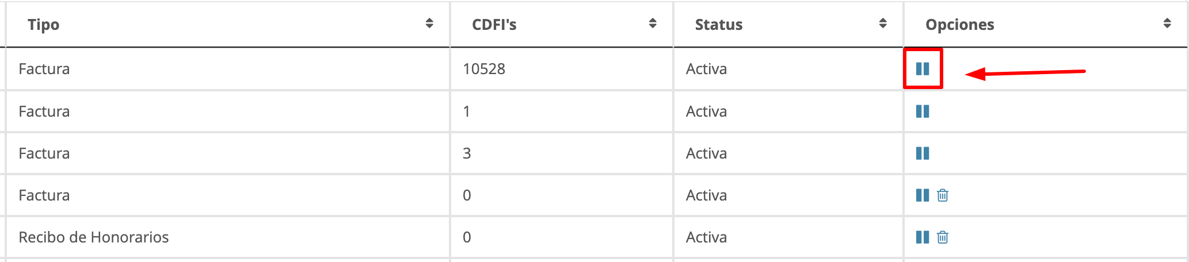Click the sort arrows in Tipo column
Image resolution: width=1189 pixels, height=262 pixels.
click(429, 24)
